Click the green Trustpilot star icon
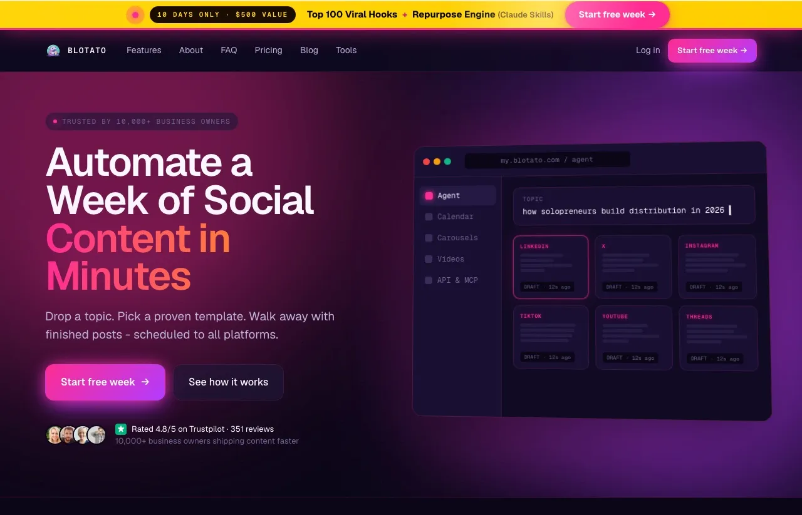This screenshot has height=515, width=802. point(121,429)
